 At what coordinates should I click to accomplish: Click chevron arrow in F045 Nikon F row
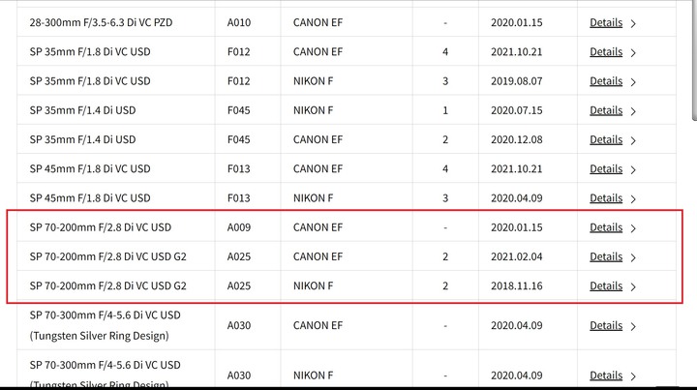pos(633,111)
